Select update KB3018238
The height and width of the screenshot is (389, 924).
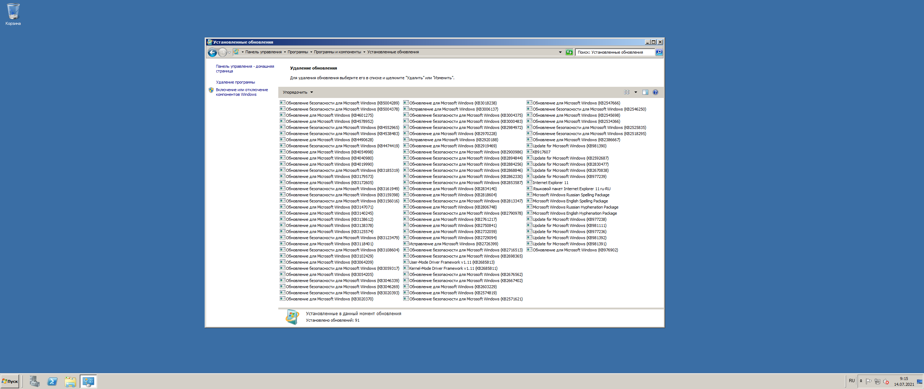(x=450, y=103)
